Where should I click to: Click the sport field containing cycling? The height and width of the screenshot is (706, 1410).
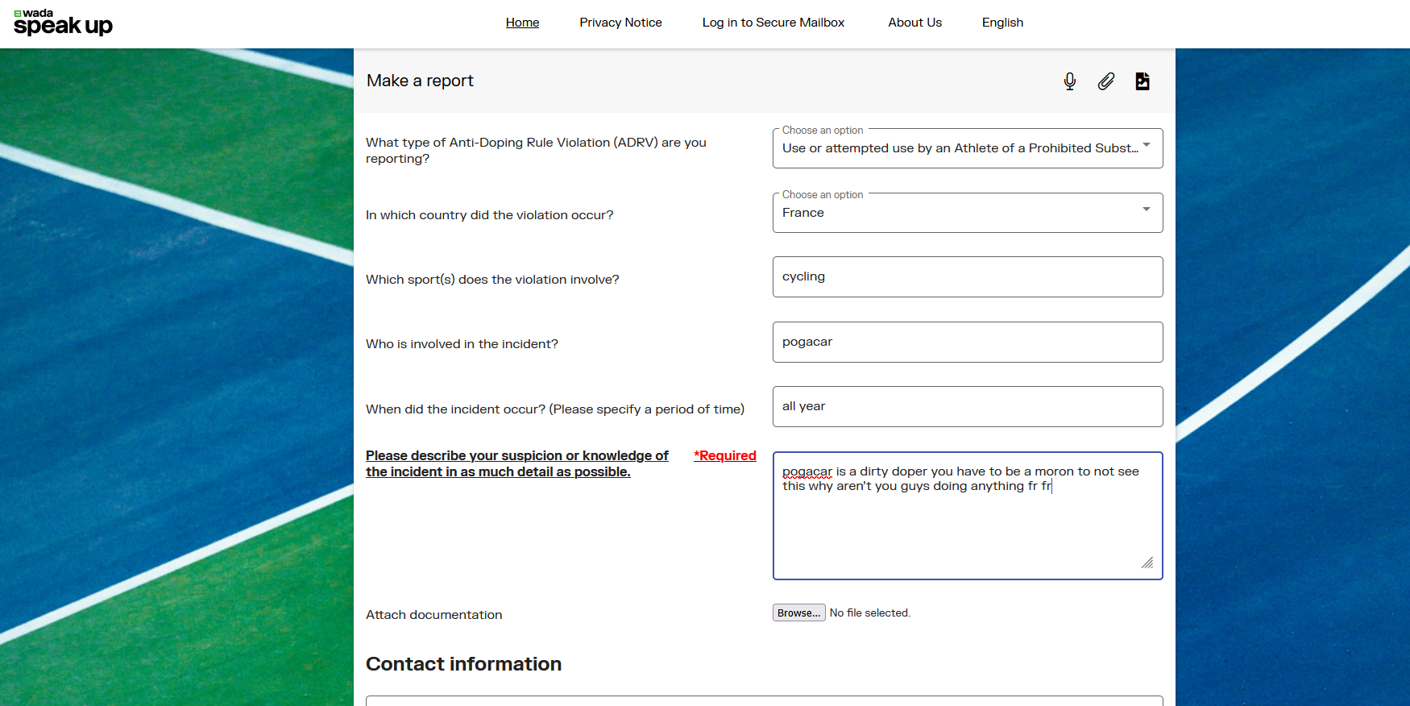click(x=968, y=276)
